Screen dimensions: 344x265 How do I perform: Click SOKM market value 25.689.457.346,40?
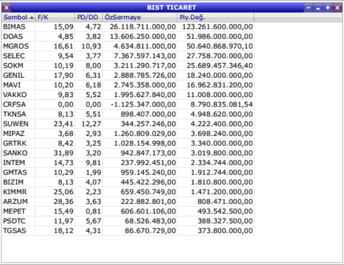(x=220, y=65)
